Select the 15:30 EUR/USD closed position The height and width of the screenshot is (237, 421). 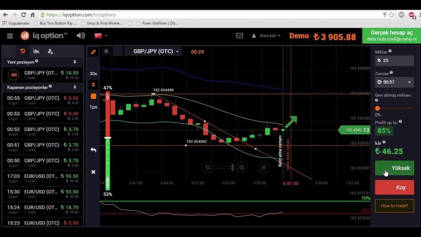click(x=43, y=194)
